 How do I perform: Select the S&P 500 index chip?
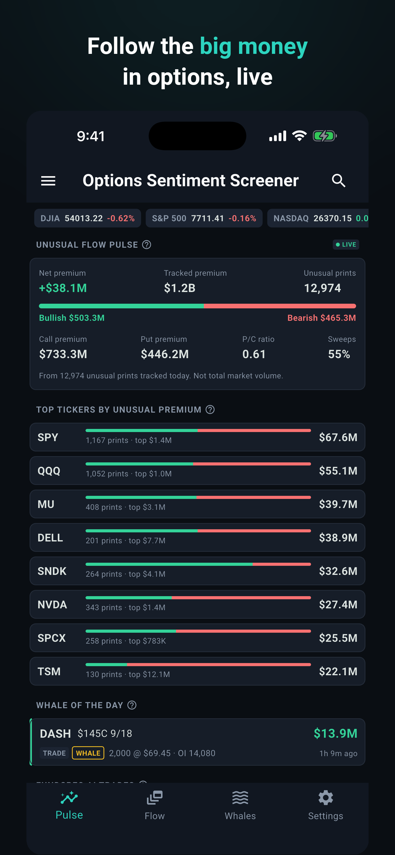click(x=204, y=218)
